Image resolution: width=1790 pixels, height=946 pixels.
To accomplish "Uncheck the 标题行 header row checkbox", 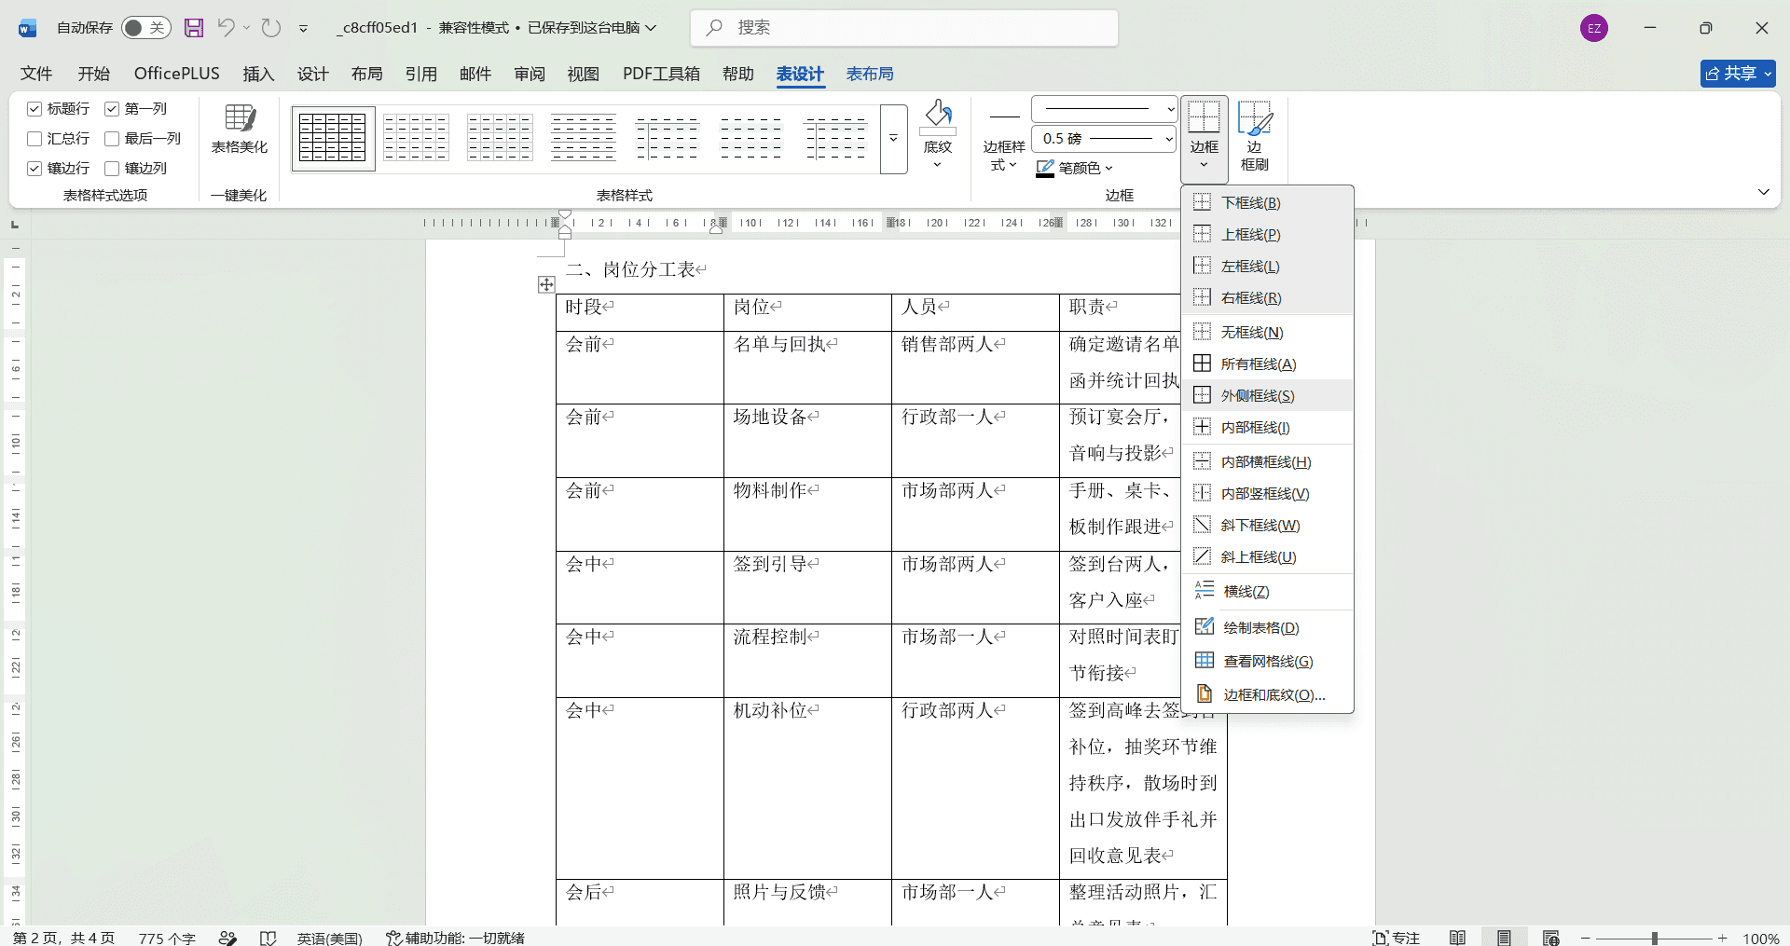I will pos(34,109).
